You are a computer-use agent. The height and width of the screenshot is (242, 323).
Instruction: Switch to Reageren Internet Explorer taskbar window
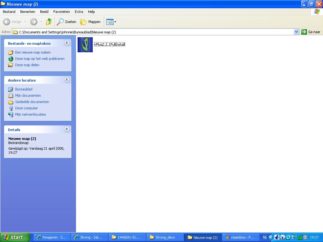(x=52, y=237)
